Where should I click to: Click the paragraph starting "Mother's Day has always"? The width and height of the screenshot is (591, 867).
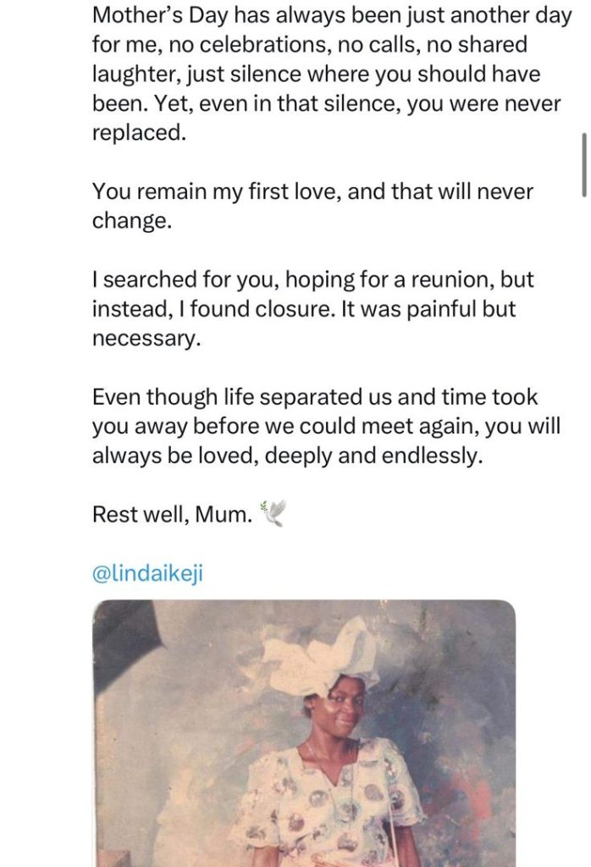pyautogui.click(x=330, y=74)
